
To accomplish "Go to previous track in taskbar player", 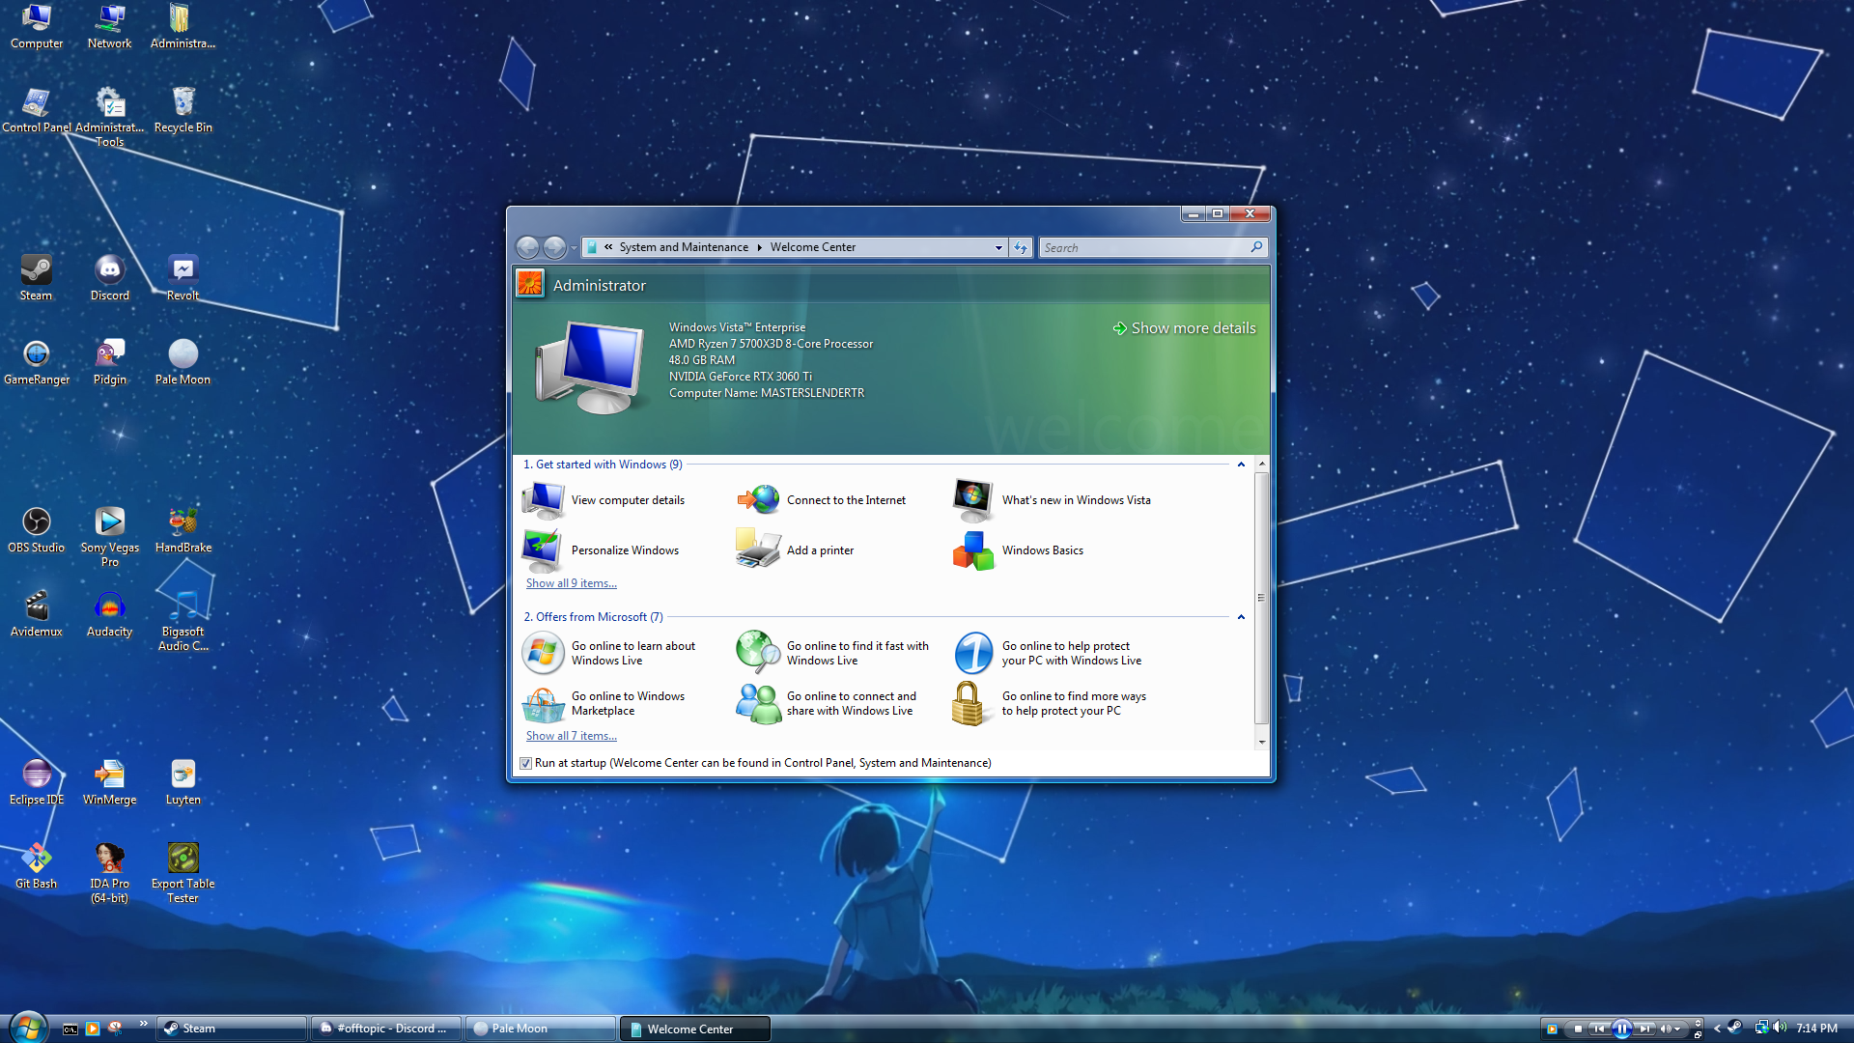I will point(1599,1029).
